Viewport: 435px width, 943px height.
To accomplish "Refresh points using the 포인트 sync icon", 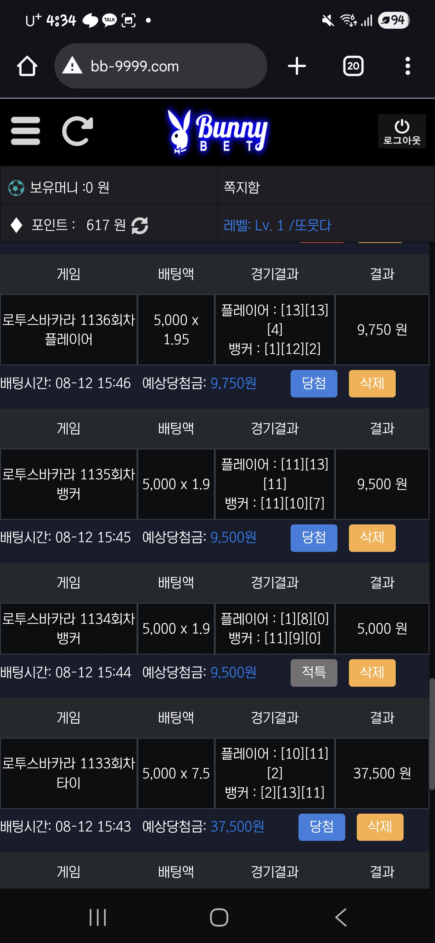I will coord(140,225).
